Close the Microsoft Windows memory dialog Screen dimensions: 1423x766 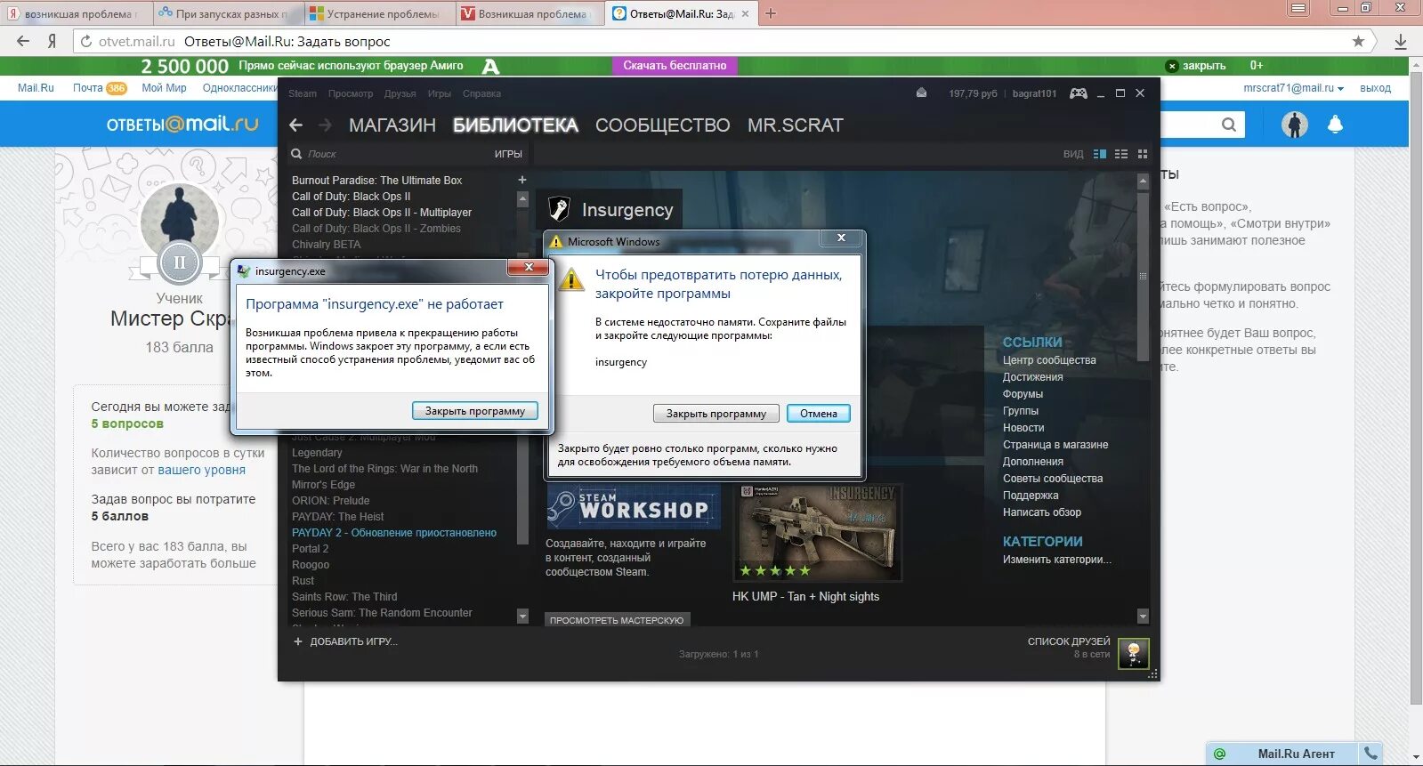coord(841,238)
